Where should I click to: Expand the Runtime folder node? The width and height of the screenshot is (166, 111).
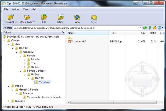tap(9, 101)
